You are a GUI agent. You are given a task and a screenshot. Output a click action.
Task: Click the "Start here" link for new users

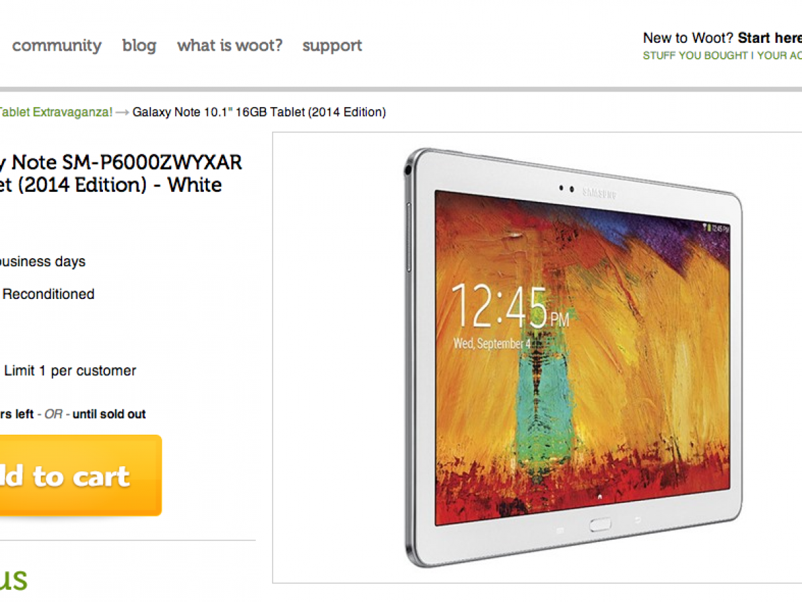[770, 38]
